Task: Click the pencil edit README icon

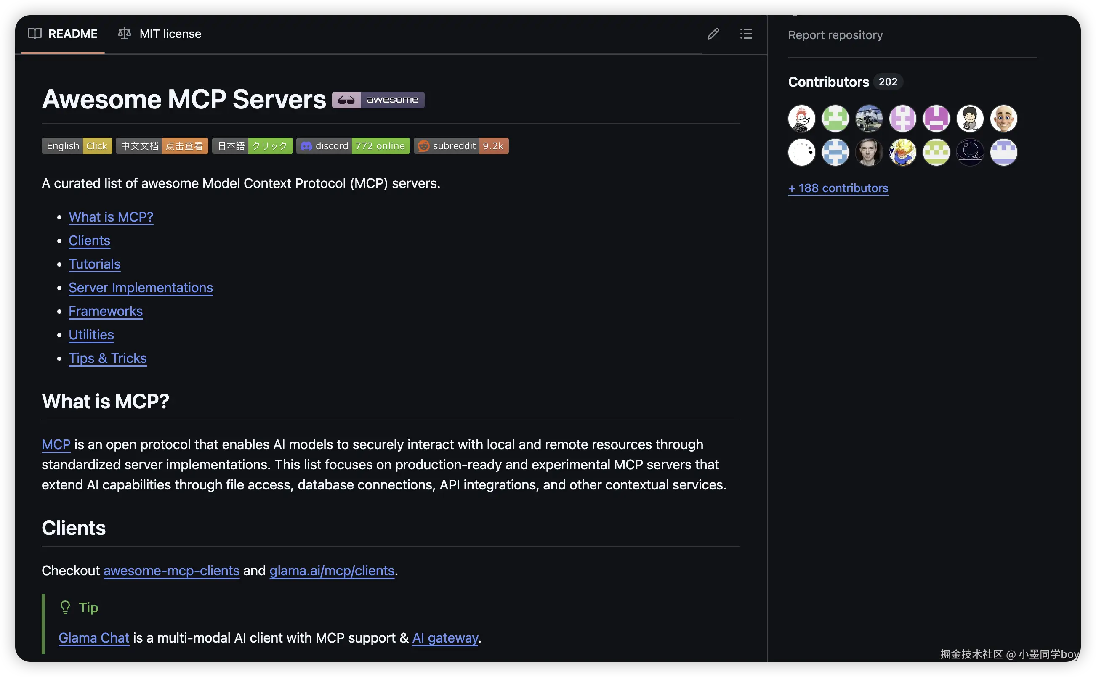Action: coord(713,34)
